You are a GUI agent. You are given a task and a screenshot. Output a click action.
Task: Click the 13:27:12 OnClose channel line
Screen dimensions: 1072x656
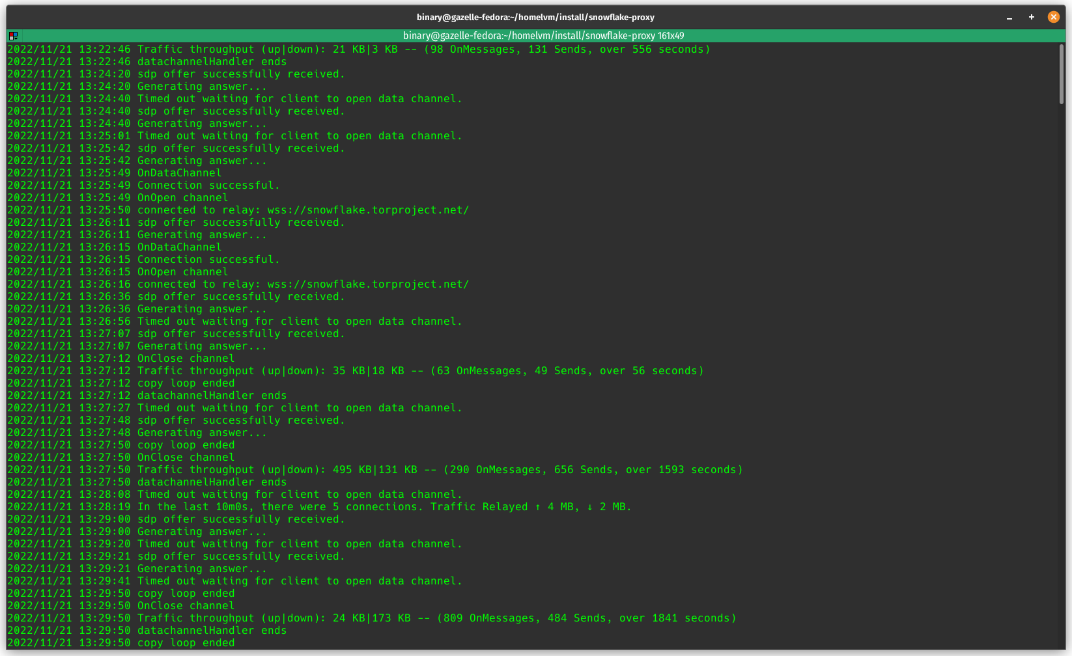click(x=186, y=359)
